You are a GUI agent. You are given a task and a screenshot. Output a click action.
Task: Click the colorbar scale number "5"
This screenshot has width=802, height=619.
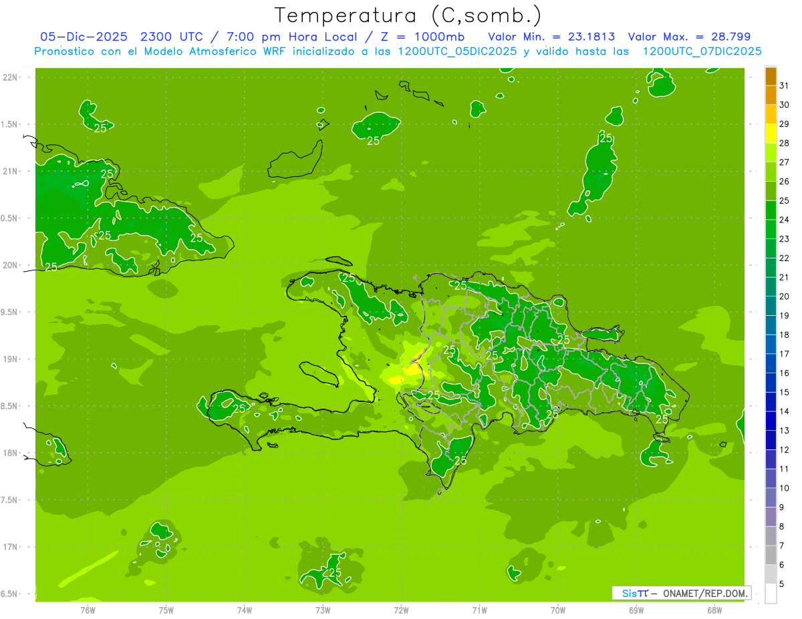(782, 584)
